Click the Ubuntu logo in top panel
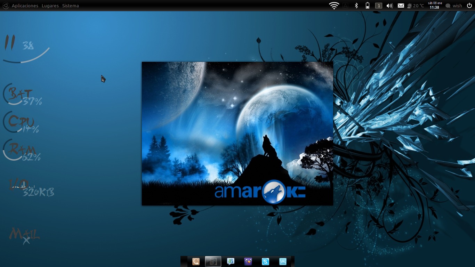The height and width of the screenshot is (267, 475). pyautogui.click(x=6, y=6)
